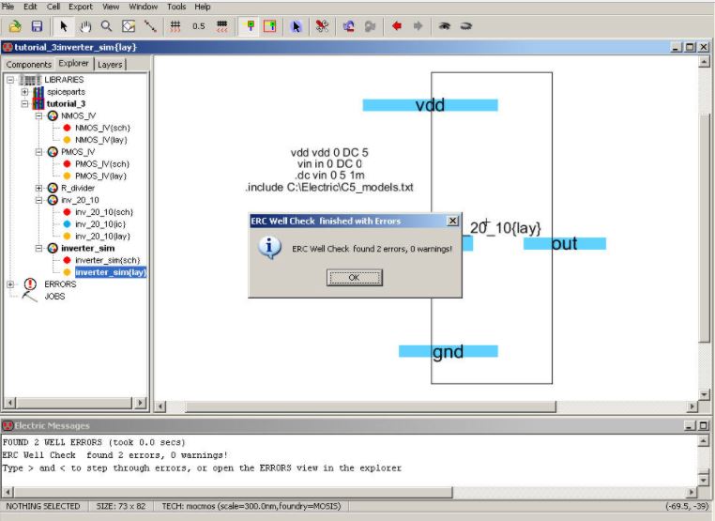Select the Zoom magnifier tool
This screenshot has width=715, height=521.
click(x=107, y=26)
